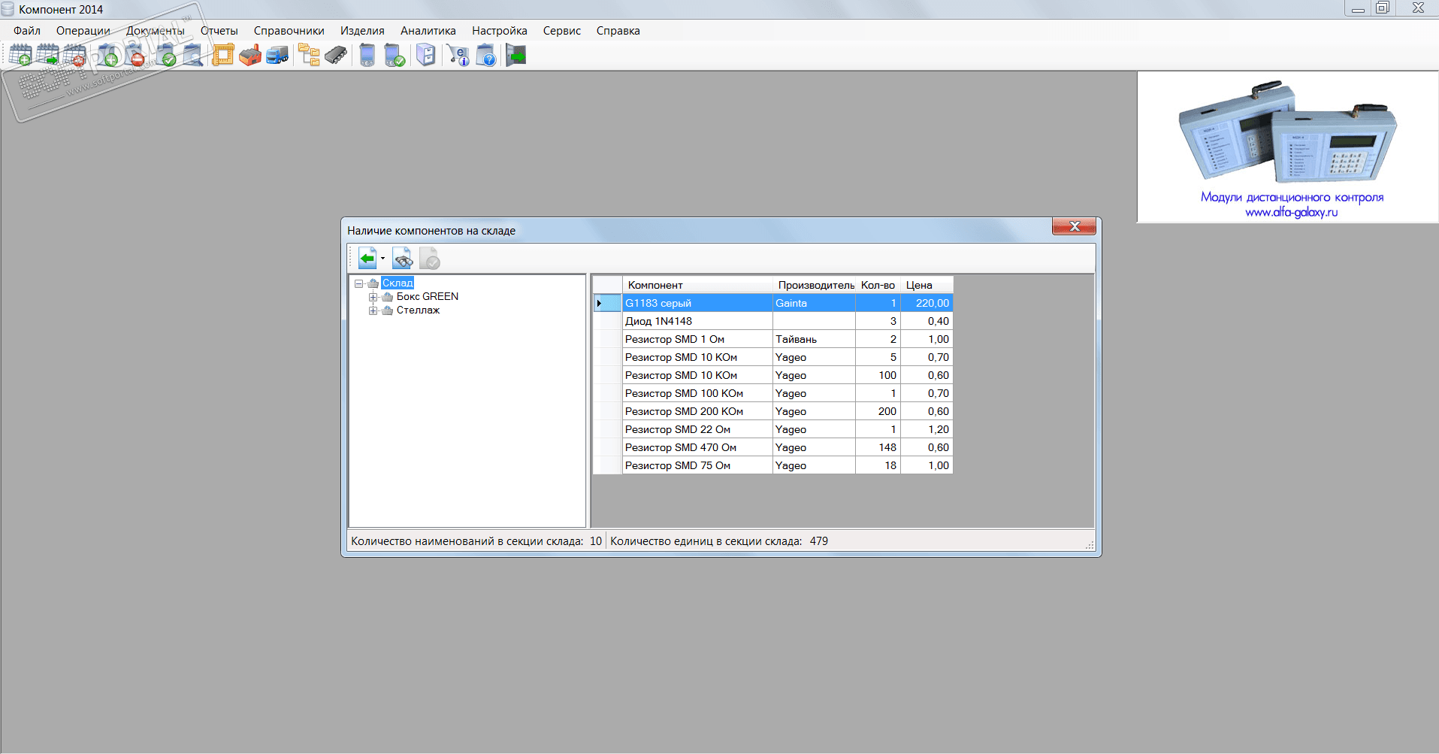
Task: Select the Резистор SMD 470 Ом cell
Action: (698, 447)
